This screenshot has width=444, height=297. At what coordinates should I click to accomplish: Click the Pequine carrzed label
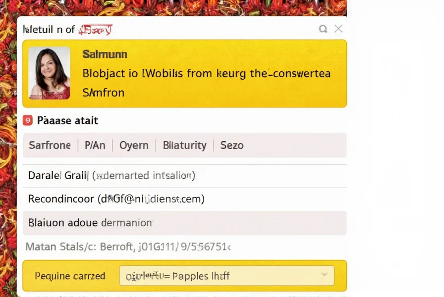[70, 276]
